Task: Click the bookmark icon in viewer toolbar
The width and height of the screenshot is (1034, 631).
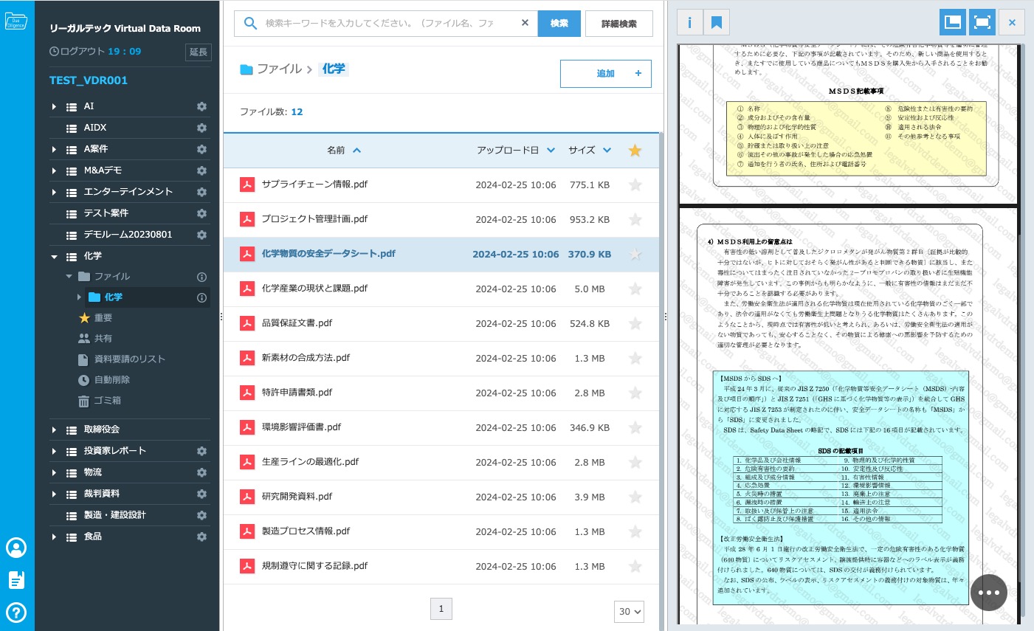Action: point(716,23)
